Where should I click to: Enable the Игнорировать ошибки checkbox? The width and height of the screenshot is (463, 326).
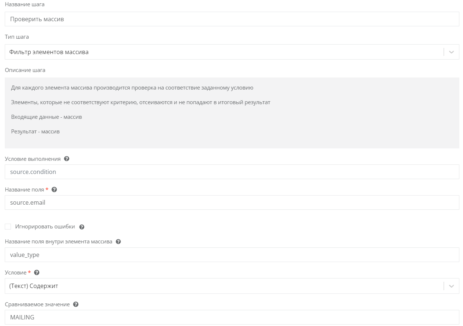(x=8, y=227)
